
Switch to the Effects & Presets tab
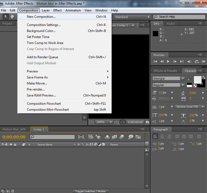165,71
